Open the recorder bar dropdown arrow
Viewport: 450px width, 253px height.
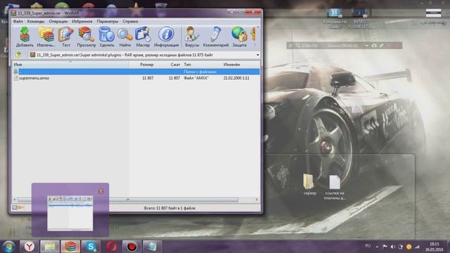click(366, 46)
